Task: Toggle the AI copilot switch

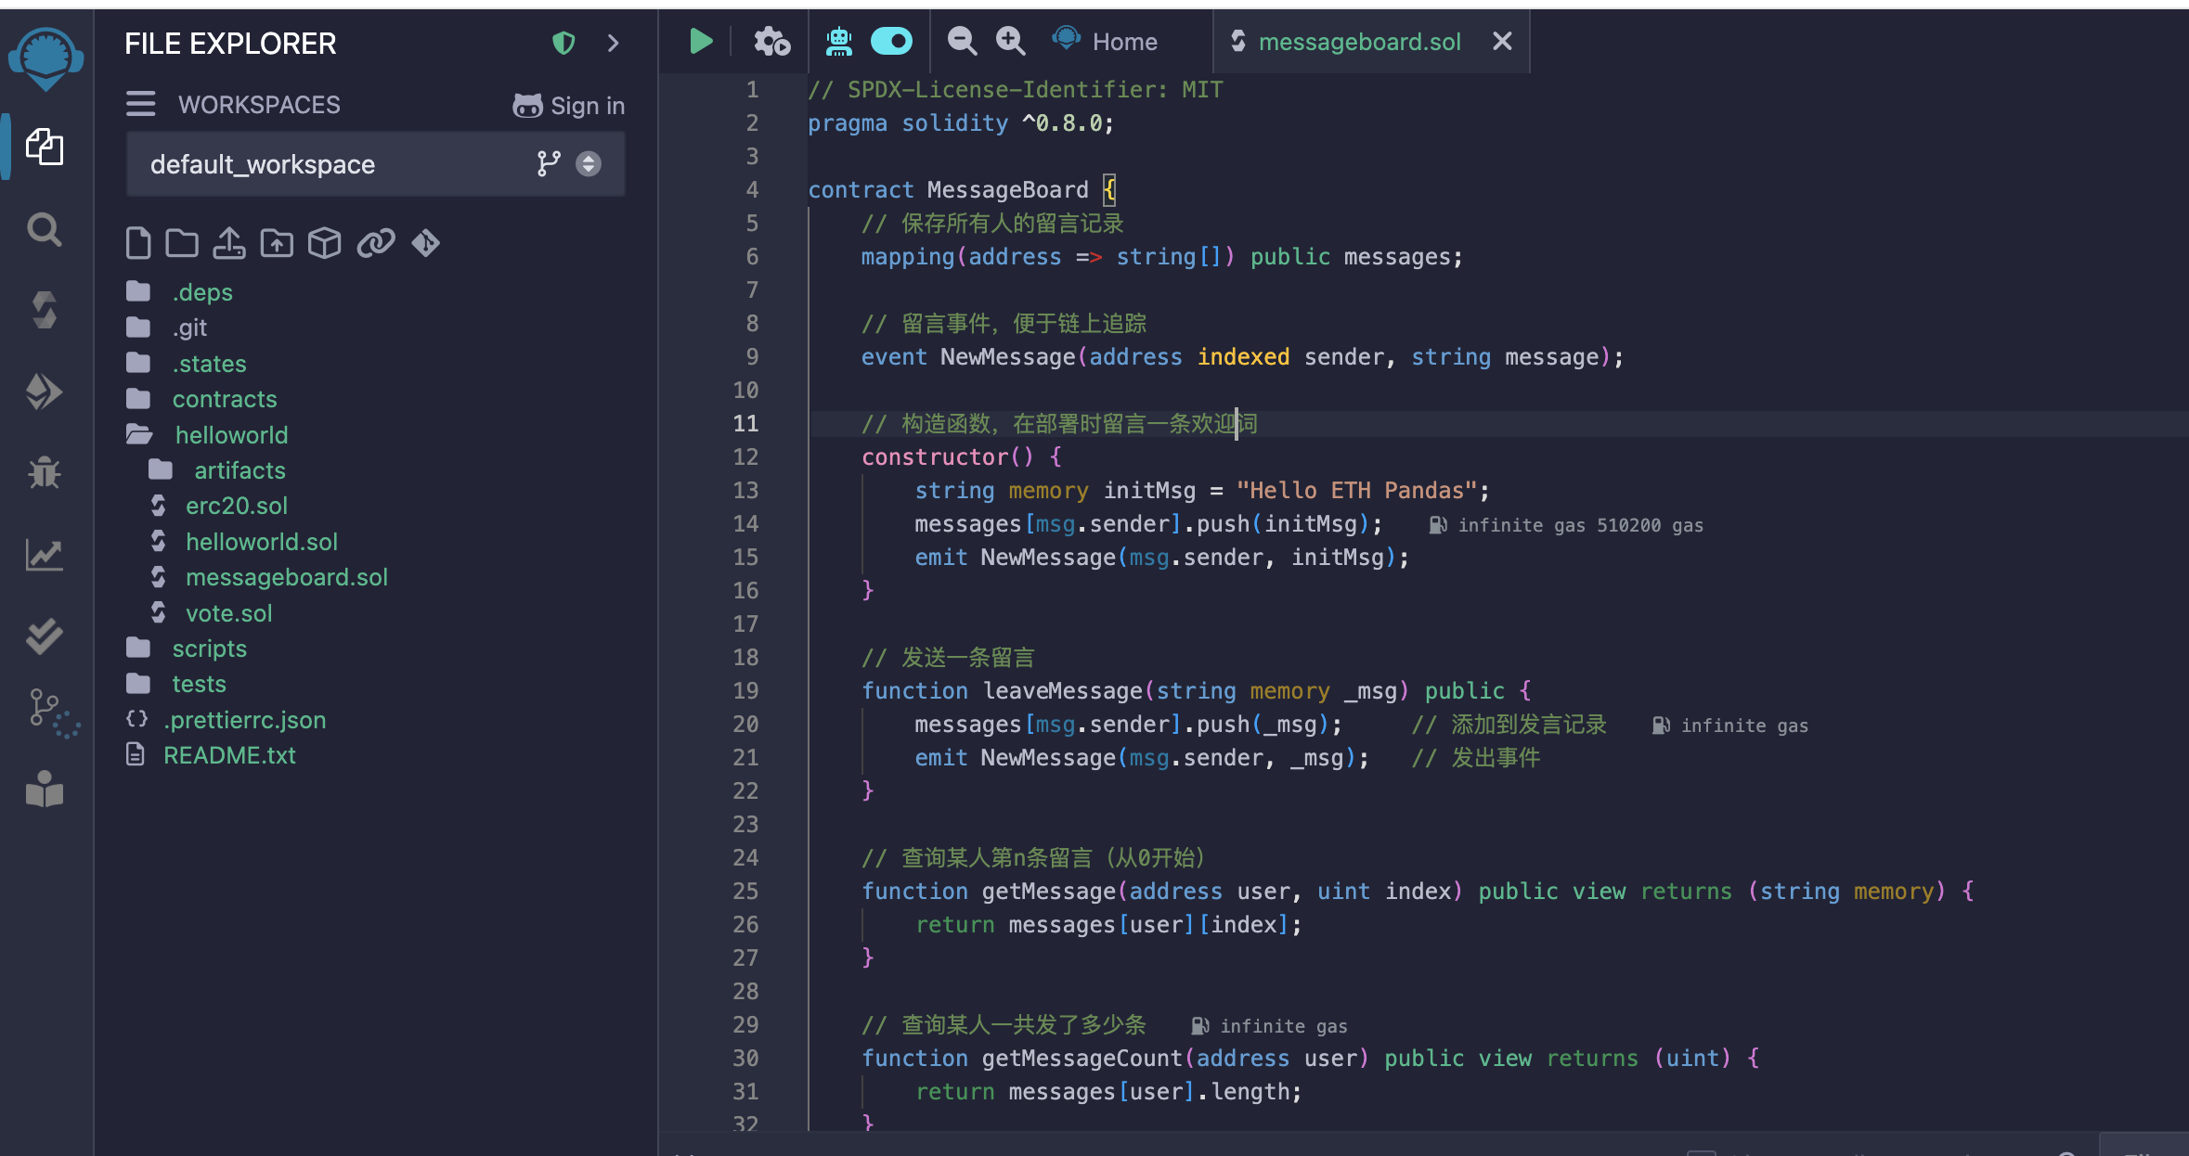Action: tap(891, 41)
